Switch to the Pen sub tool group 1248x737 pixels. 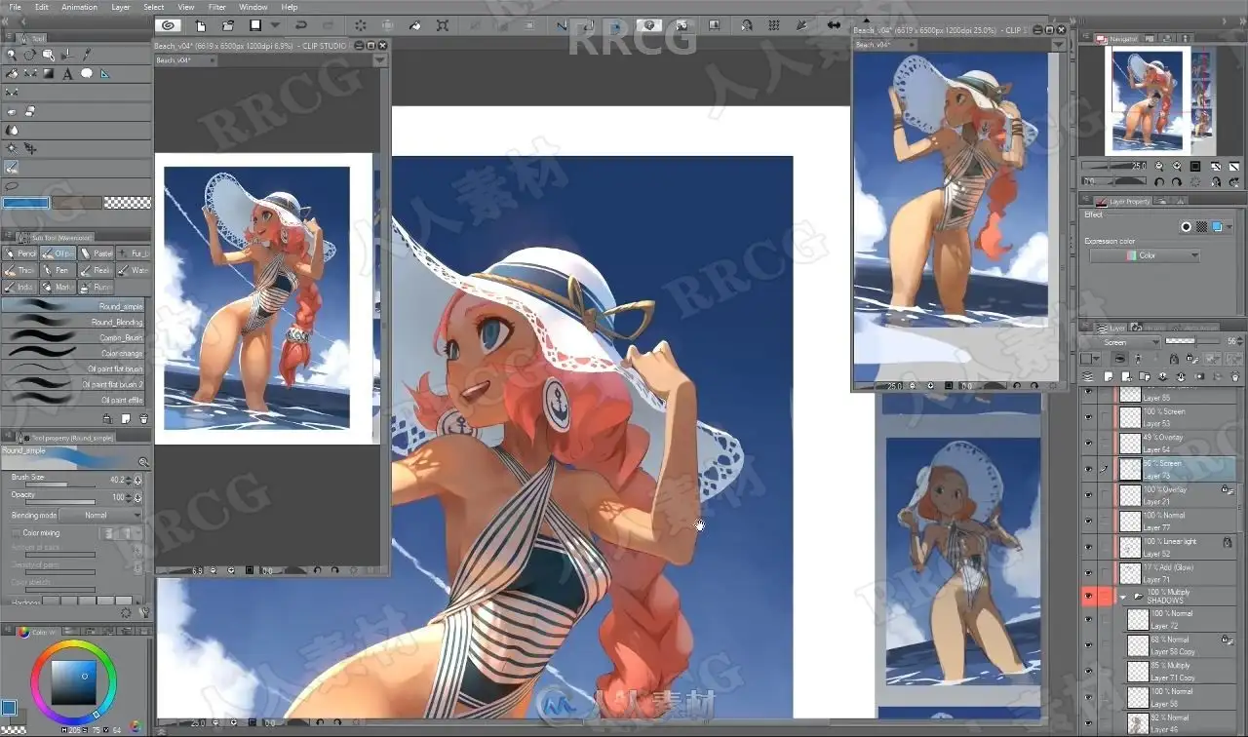[x=58, y=270]
